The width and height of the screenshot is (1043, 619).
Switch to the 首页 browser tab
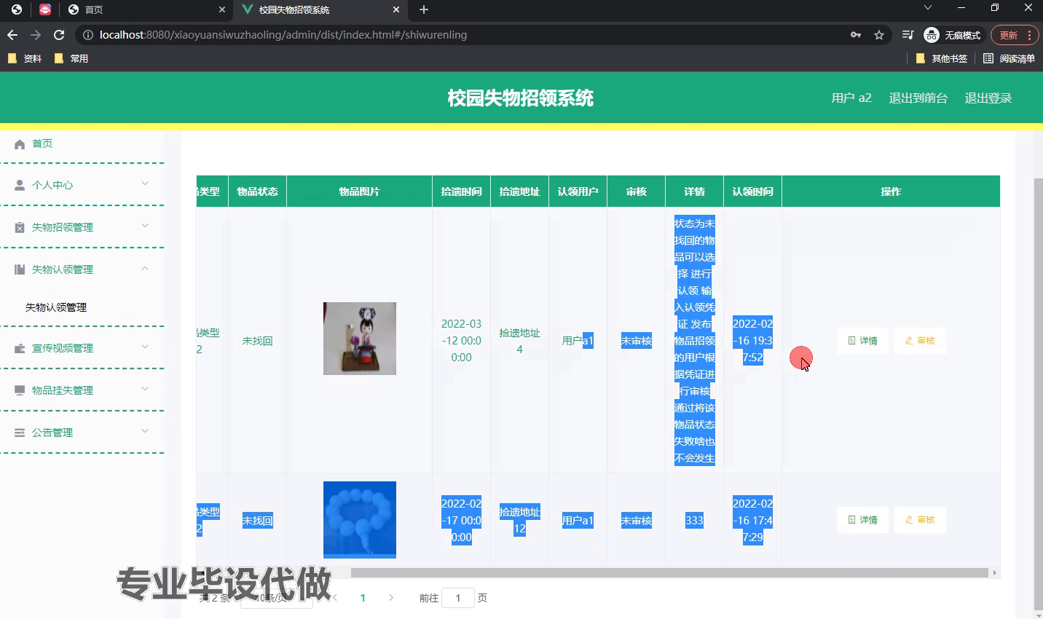point(146,9)
